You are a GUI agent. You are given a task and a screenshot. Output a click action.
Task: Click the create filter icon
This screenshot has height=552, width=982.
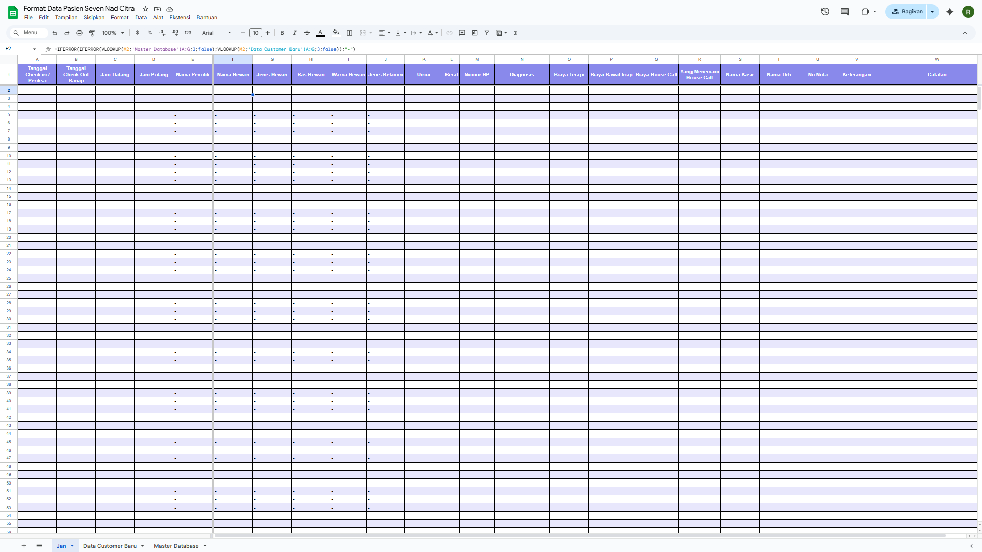(487, 33)
